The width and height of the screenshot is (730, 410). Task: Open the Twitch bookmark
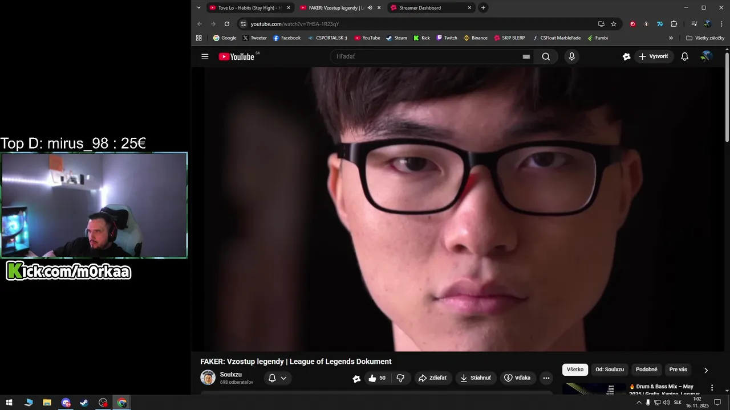(447, 38)
